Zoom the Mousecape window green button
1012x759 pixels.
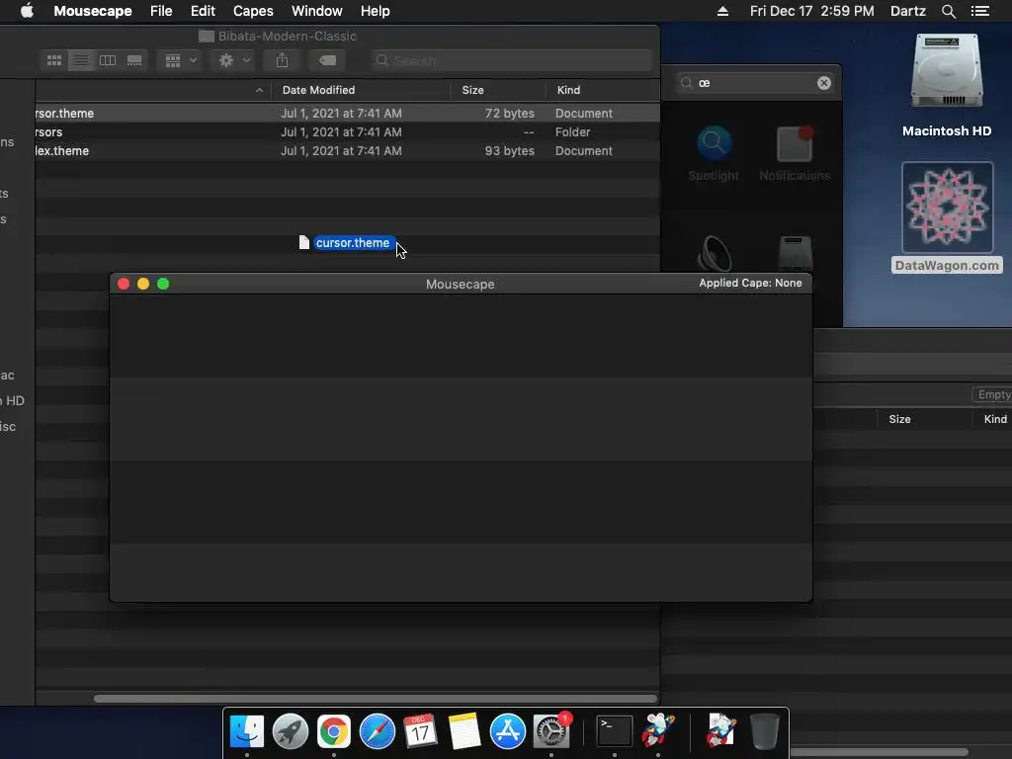163,284
